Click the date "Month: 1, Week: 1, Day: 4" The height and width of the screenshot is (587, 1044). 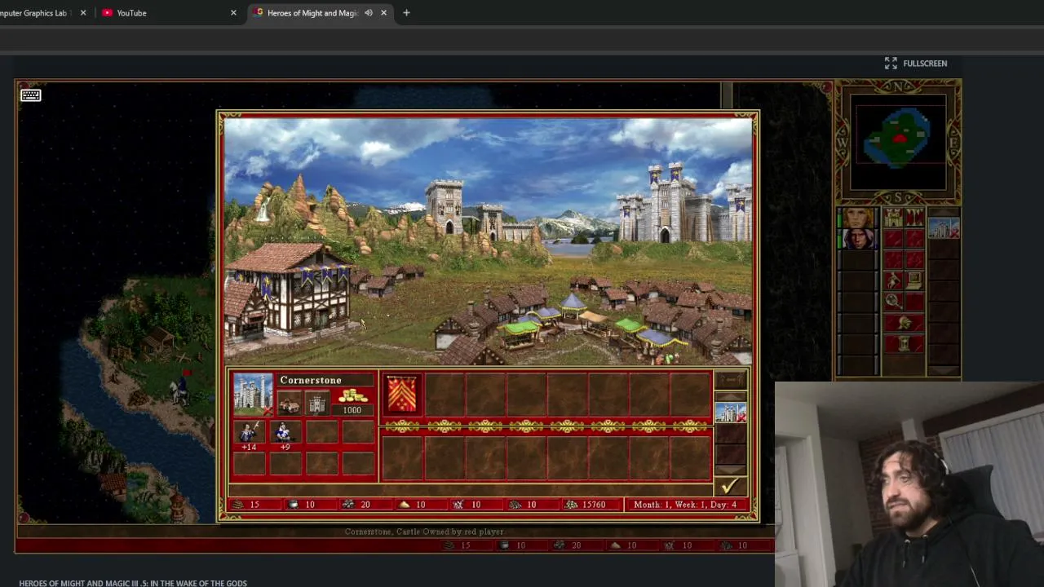(x=685, y=505)
